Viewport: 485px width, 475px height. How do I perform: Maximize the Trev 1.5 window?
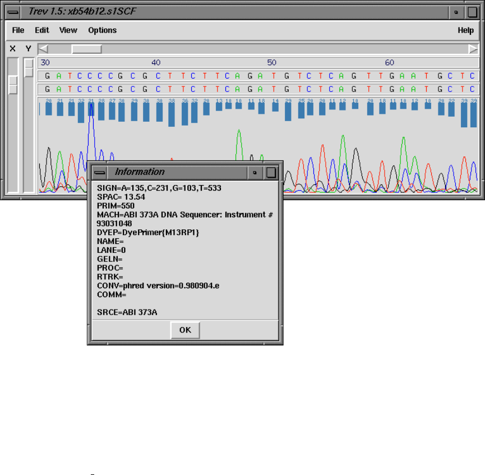point(472,11)
